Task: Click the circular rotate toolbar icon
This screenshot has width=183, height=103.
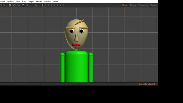Action: [x=14, y=5]
